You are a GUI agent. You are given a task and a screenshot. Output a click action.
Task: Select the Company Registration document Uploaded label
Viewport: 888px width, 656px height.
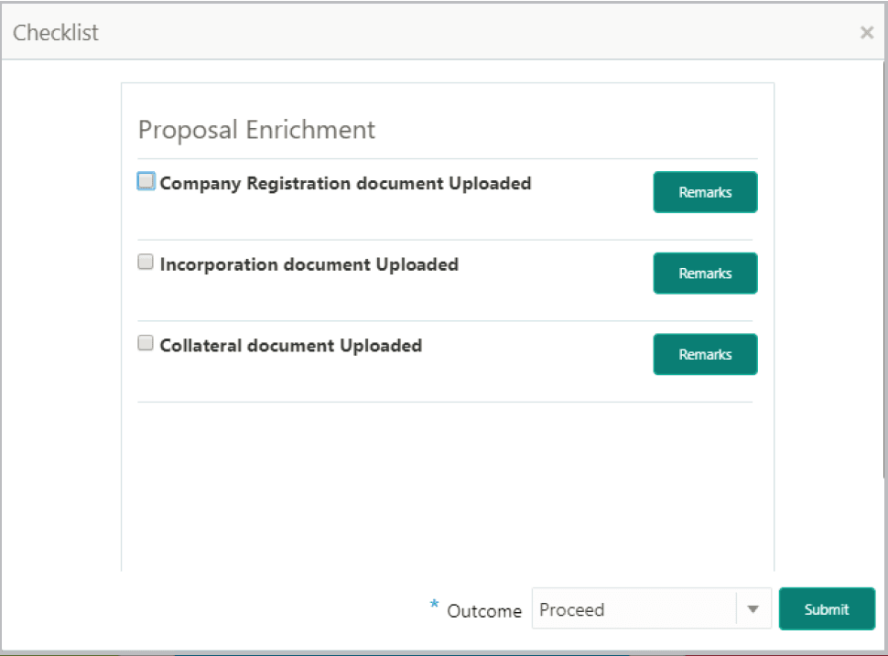(345, 183)
